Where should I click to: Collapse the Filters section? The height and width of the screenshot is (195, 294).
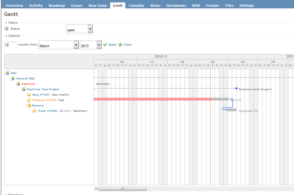click(x=11, y=23)
